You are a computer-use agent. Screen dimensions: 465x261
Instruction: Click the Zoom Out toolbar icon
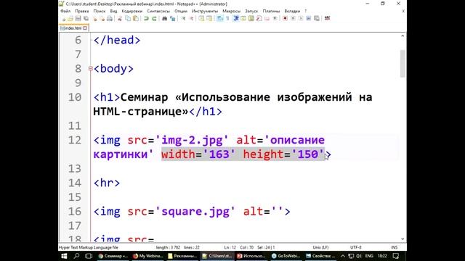tap(191, 19)
